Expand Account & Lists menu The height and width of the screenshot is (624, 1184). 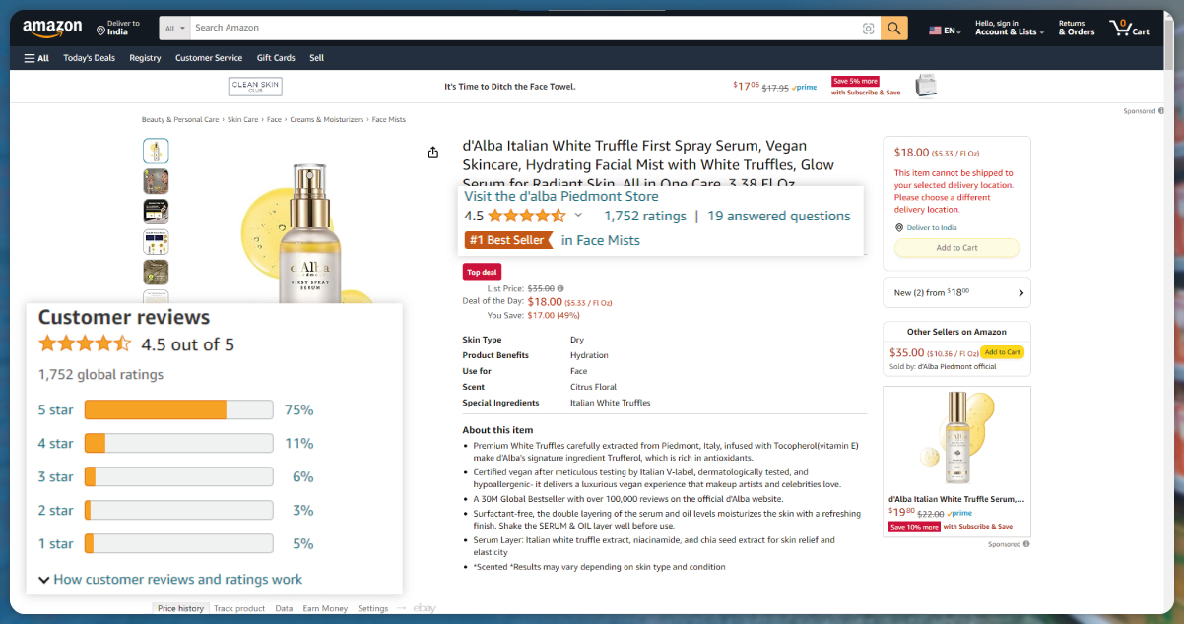(x=1010, y=28)
